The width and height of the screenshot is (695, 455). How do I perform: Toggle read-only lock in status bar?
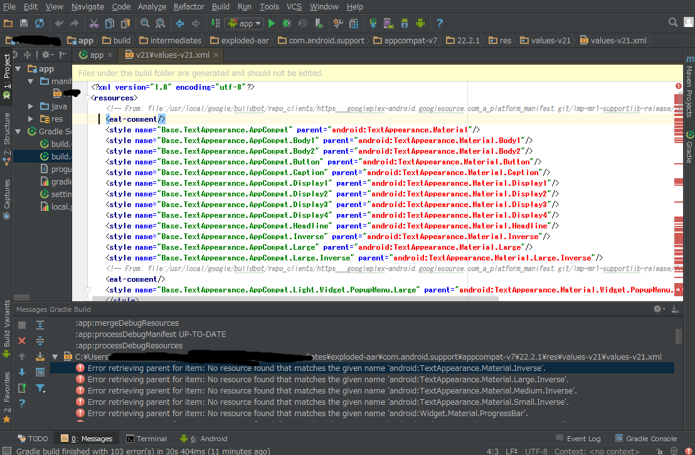pos(659,451)
